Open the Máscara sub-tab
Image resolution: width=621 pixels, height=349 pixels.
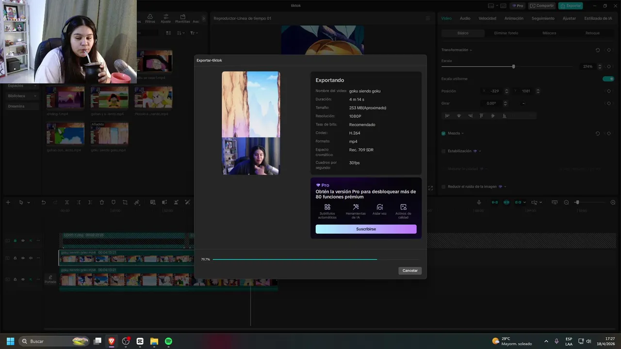click(549, 33)
